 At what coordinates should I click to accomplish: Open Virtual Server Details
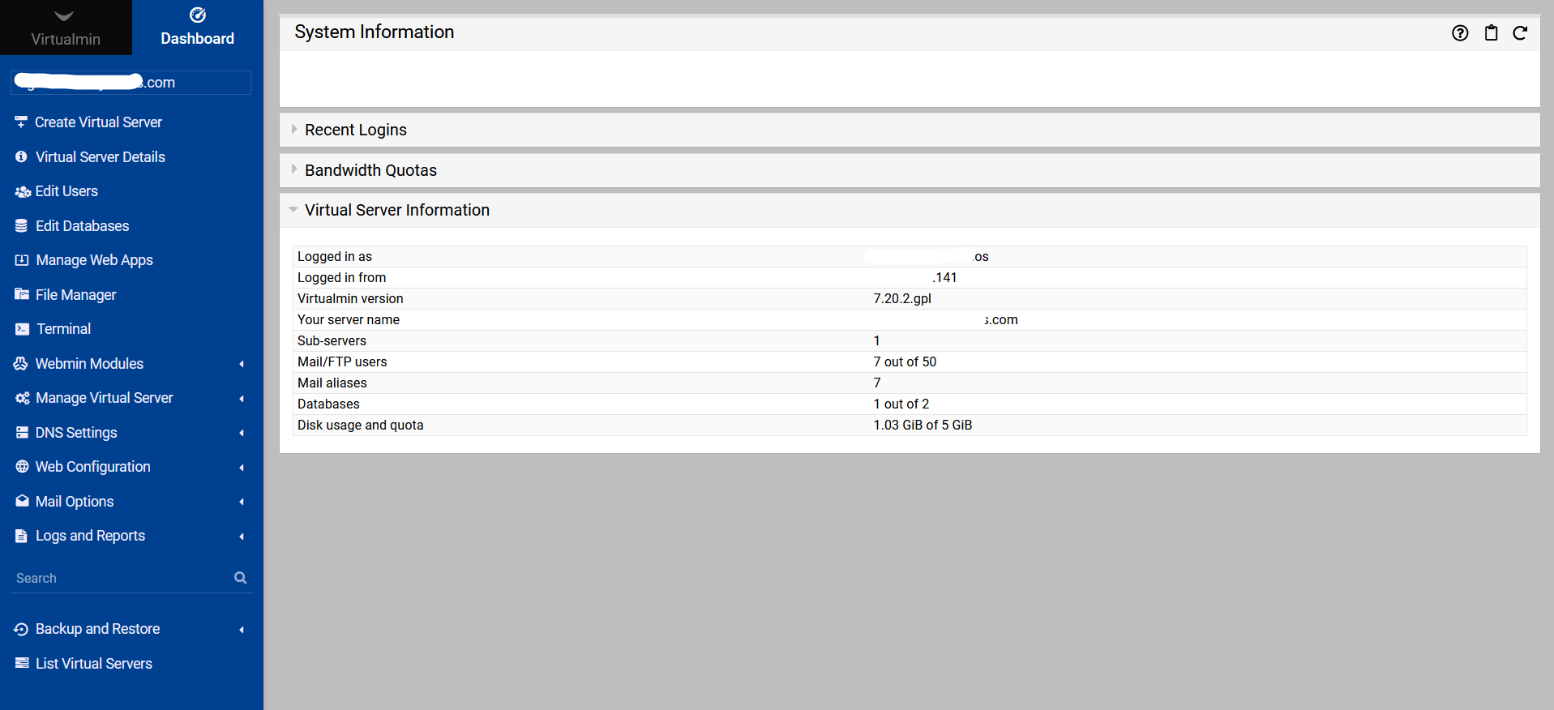click(101, 157)
